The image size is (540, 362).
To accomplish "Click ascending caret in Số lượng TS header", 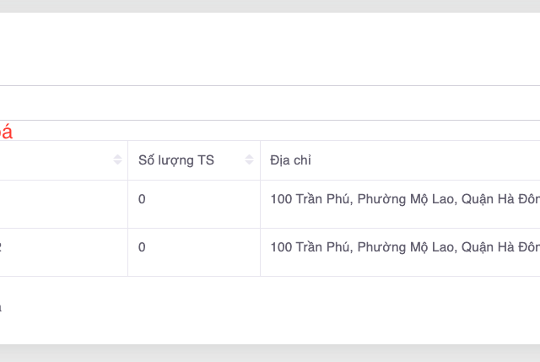I will [249, 157].
